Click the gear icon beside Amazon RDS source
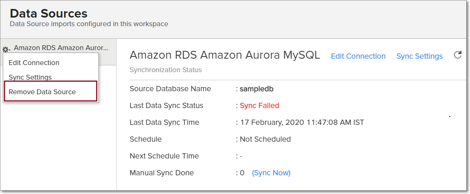This screenshot has height=194, width=470. tap(6, 49)
